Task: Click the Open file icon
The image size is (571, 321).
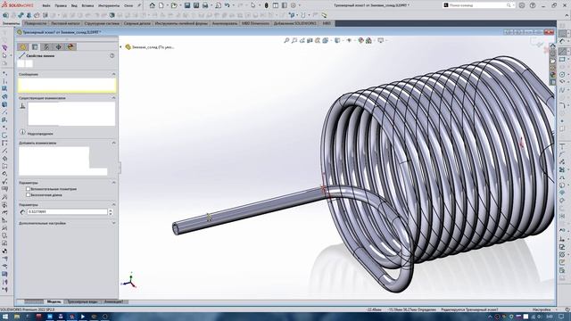Action: pos(174,5)
